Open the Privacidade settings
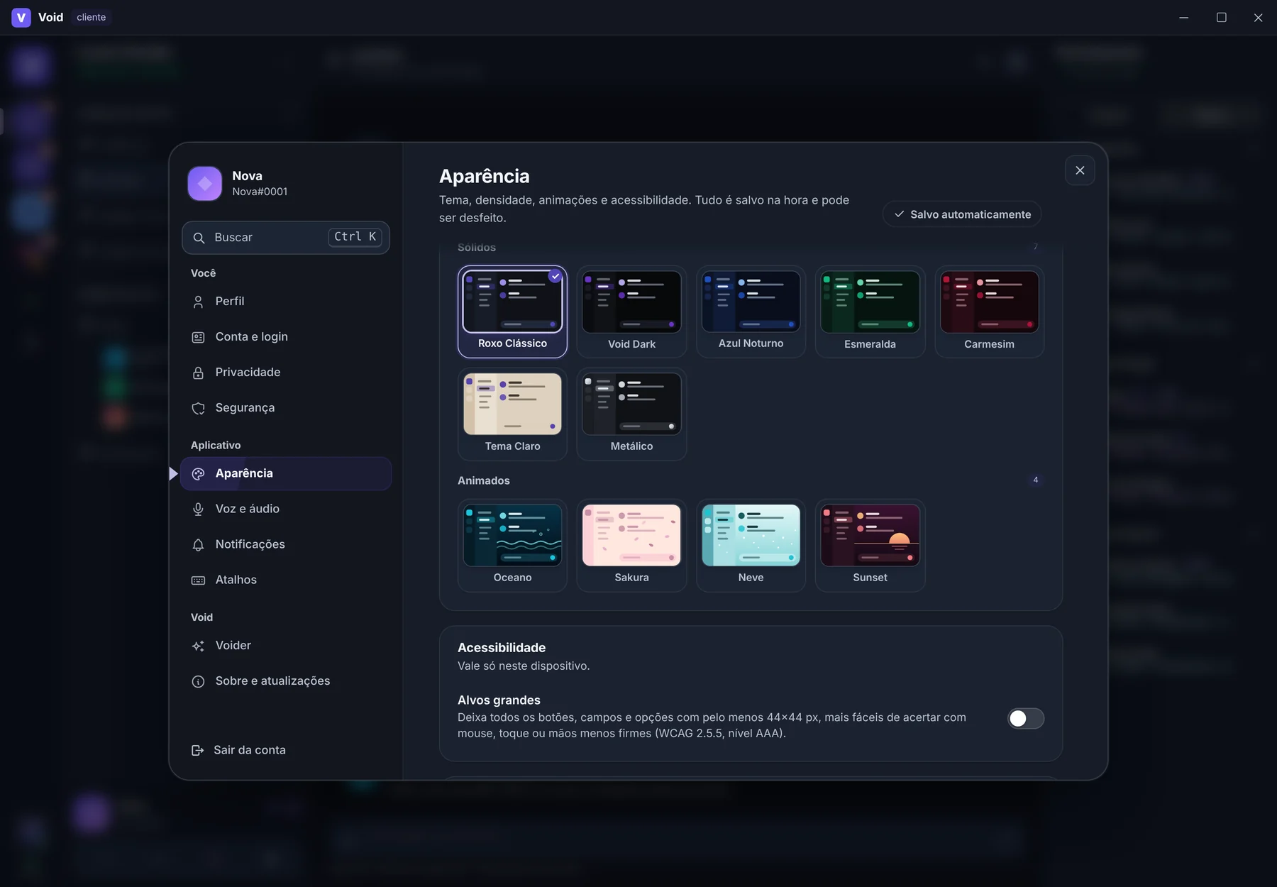 pyautogui.click(x=286, y=373)
